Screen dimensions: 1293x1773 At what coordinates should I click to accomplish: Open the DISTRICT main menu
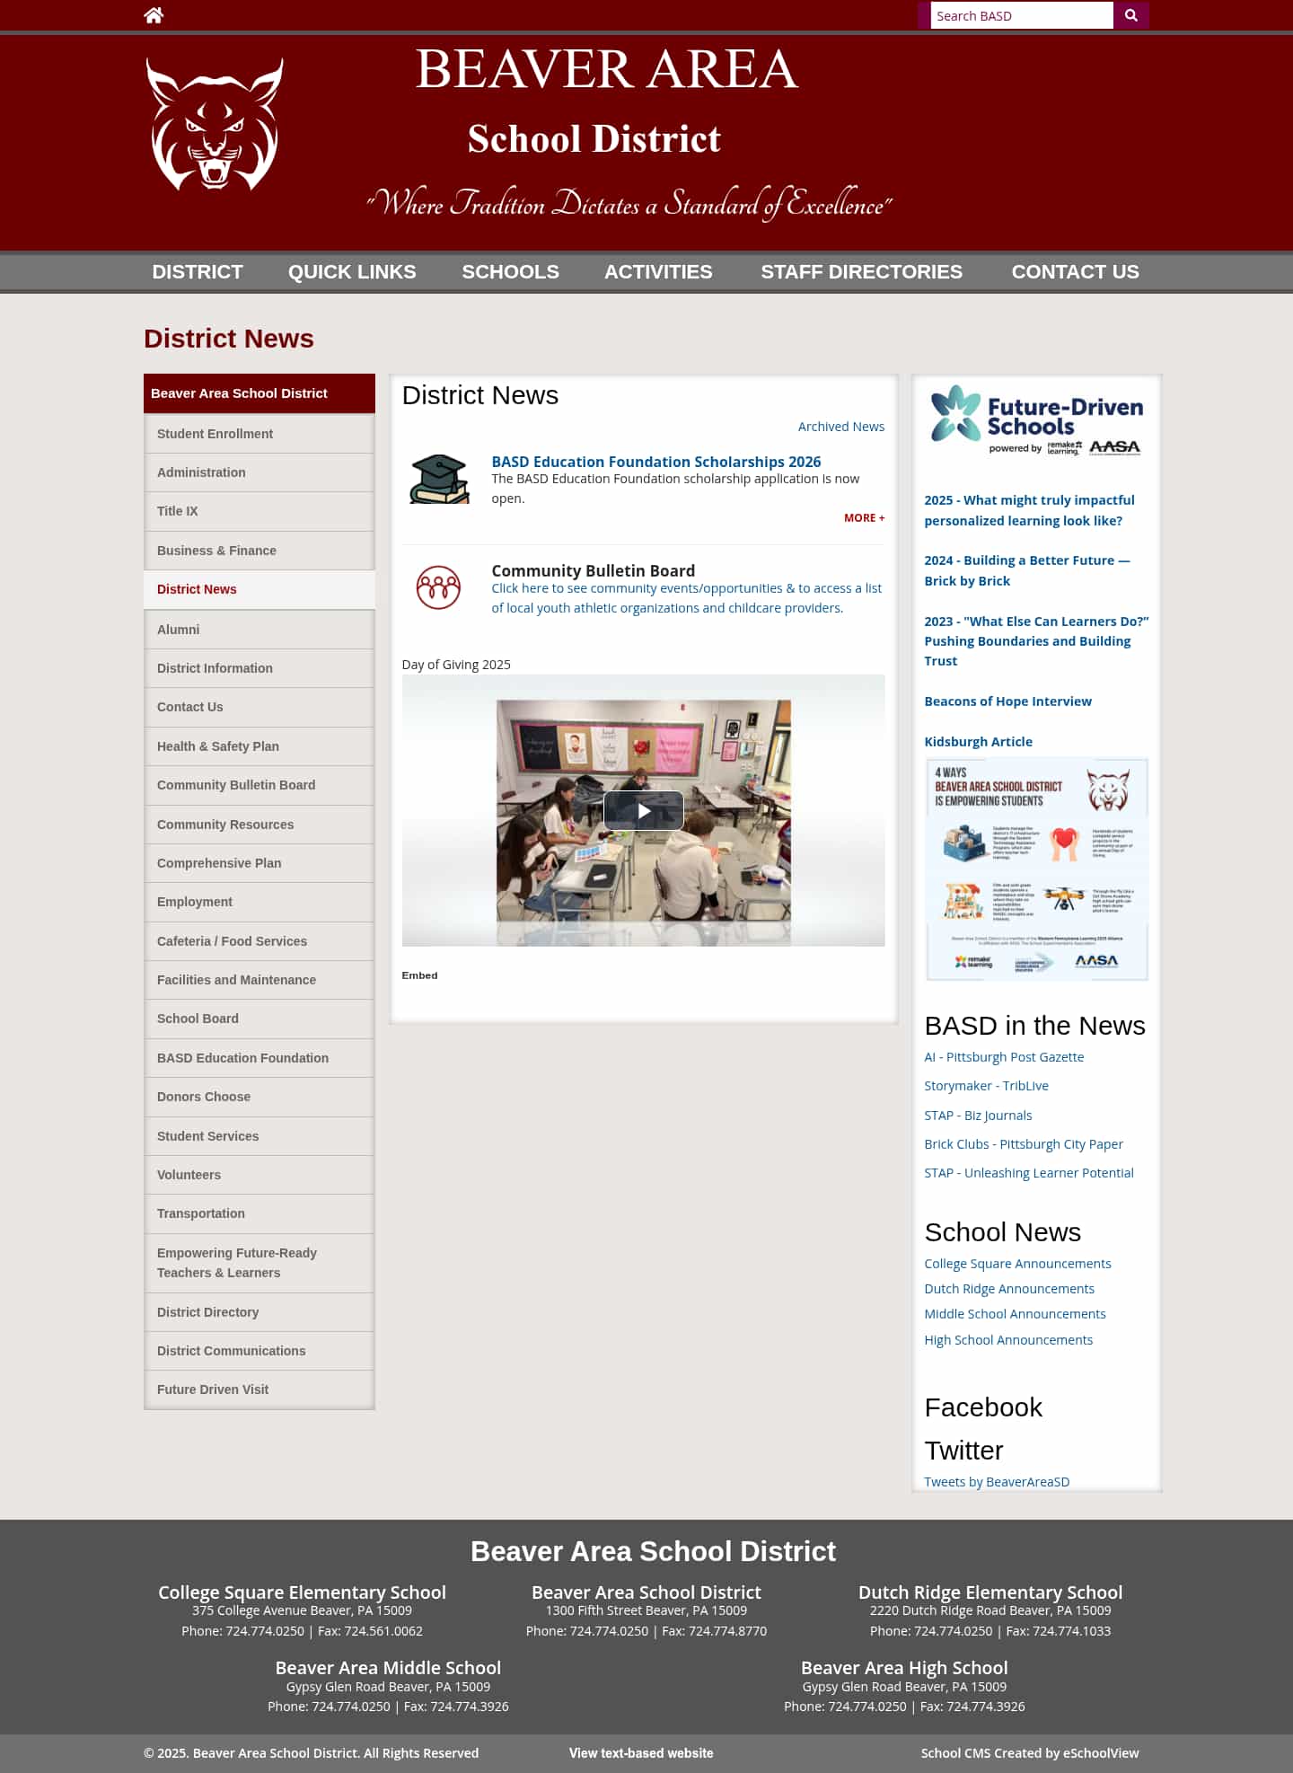click(x=198, y=272)
